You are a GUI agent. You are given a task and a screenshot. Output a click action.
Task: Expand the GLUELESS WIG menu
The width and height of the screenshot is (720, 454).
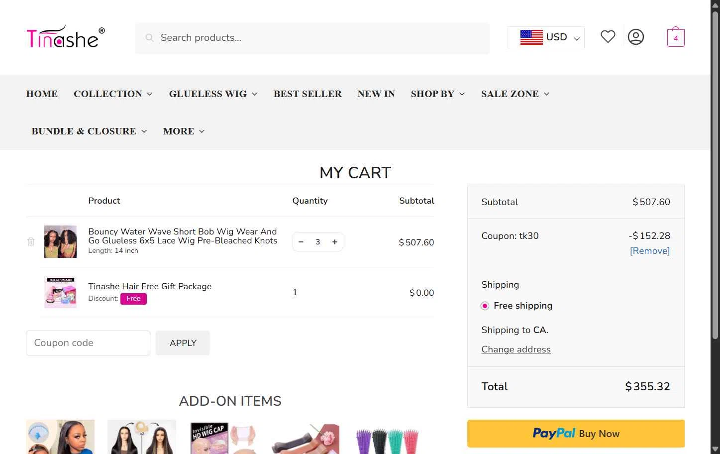(213, 94)
